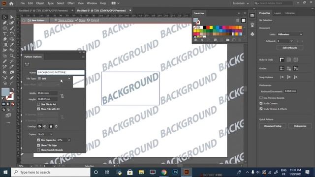Screen dimensions: 315x177
Task: Open the Swatches panel flyout menu
Action: 245,13
